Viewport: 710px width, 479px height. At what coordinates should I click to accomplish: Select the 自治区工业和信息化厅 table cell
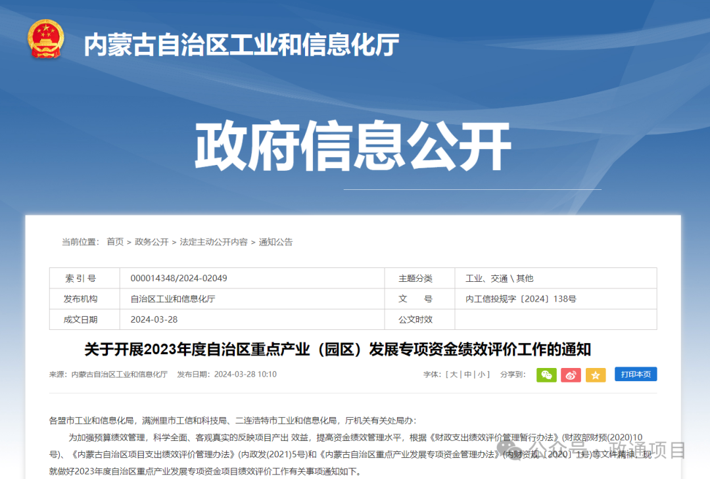click(252, 299)
